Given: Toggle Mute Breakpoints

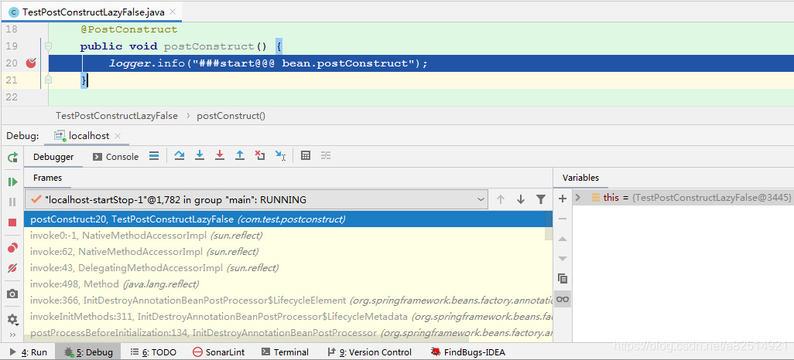Looking at the screenshot, I should [12, 268].
